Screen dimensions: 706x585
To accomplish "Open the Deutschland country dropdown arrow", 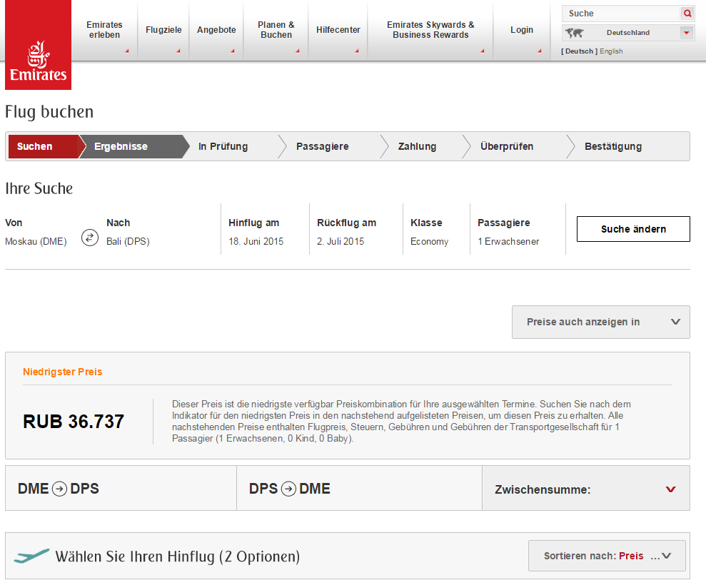I will tap(686, 33).
